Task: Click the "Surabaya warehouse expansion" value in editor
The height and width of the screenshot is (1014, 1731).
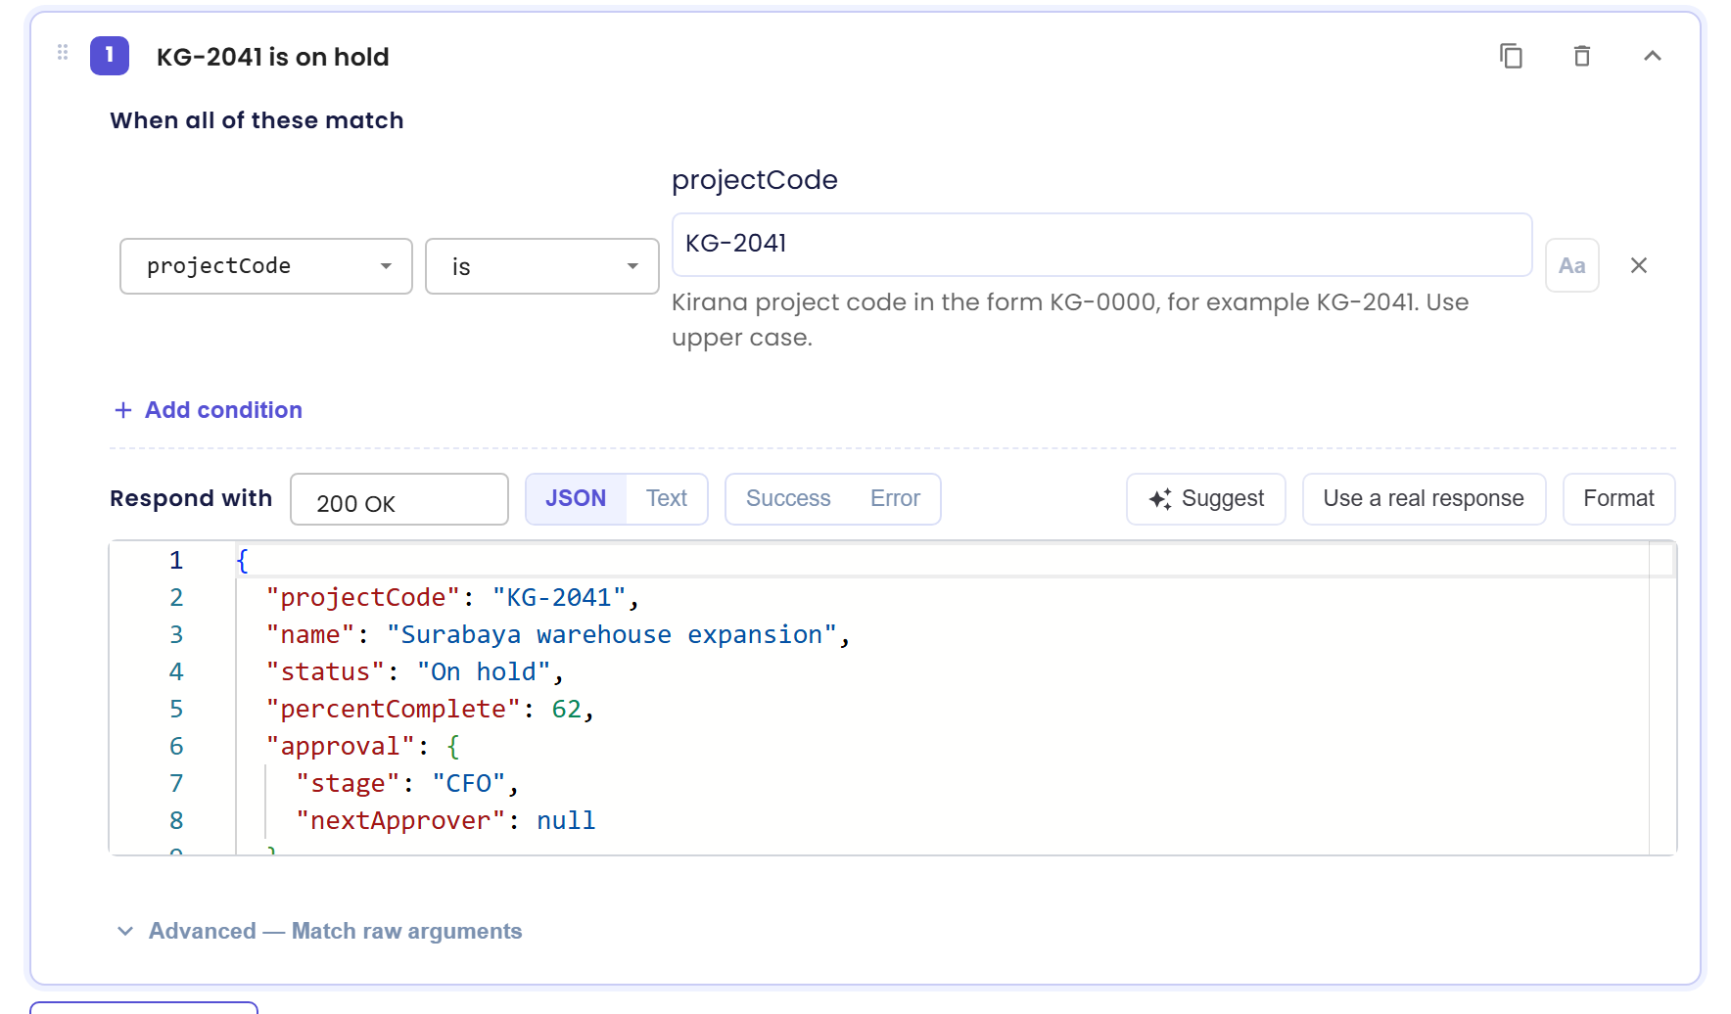Action: [x=612, y=634]
